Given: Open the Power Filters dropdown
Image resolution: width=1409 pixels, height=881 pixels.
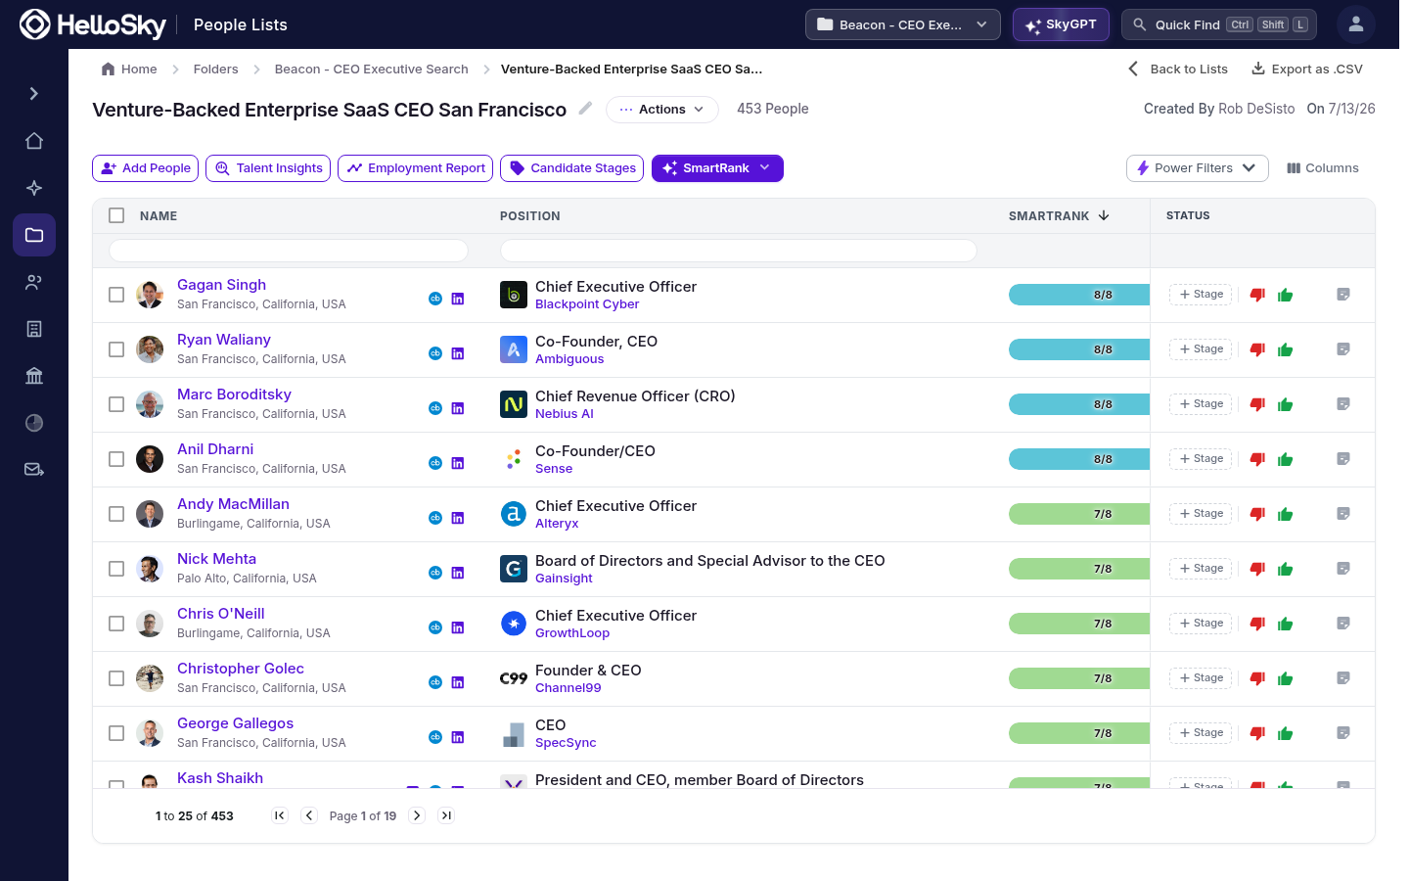Looking at the screenshot, I should coord(1197,168).
